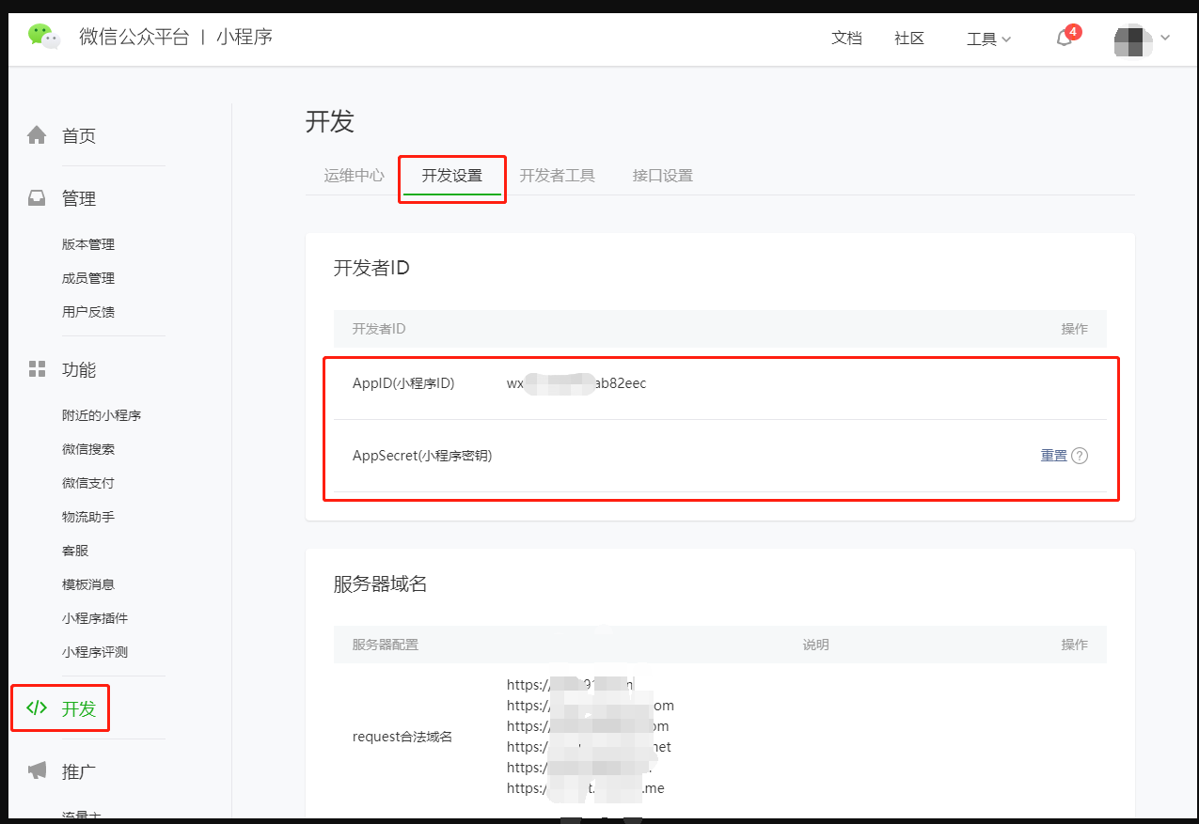Click the 服务器配置 column header
This screenshot has height=824, width=1199.
click(386, 645)
